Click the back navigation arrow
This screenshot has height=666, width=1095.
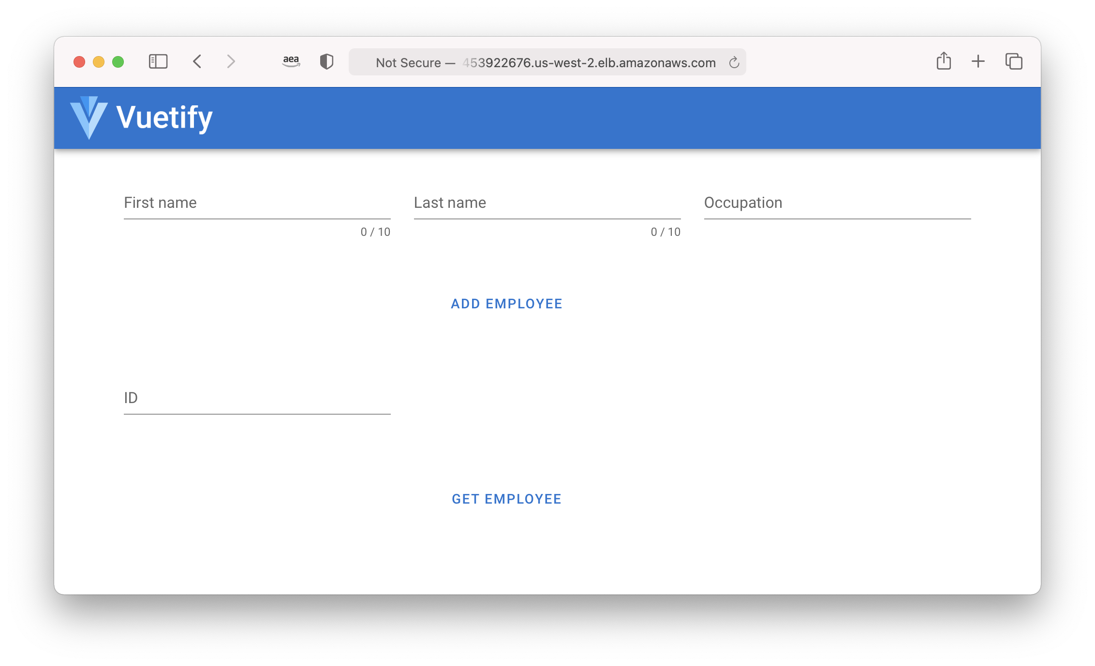tap(198, 62)
